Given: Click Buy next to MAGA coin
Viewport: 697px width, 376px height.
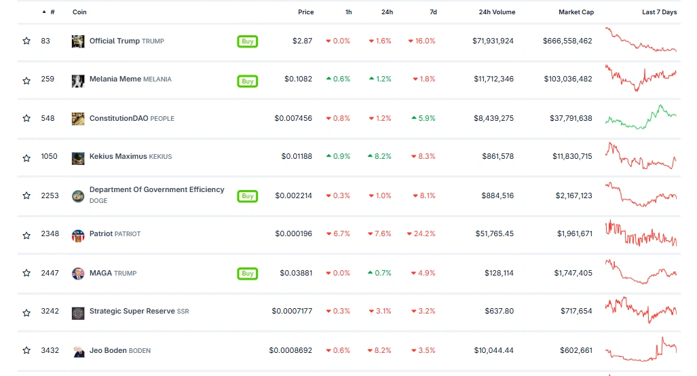Looking at the screenshot, I should coord(248,274).
